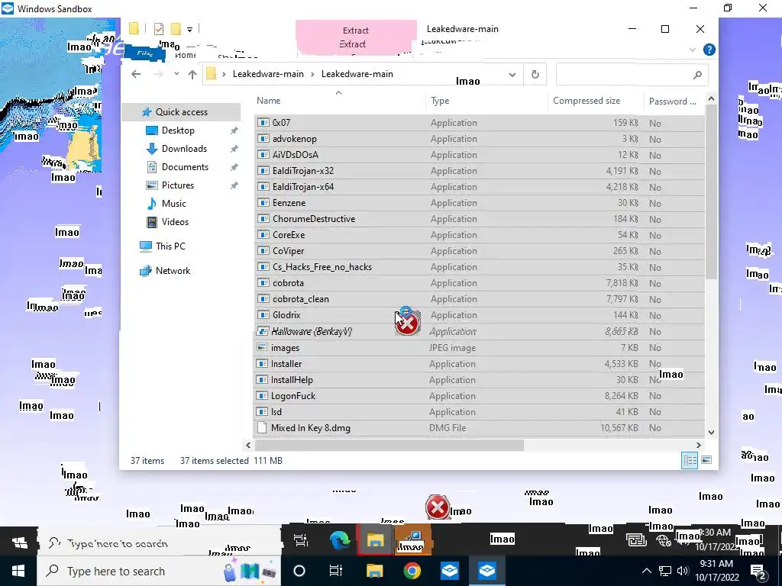Image resolution: width=782 pixels, height=586 pixels.
Task: Open host taskbar File Explorer icon
Action: (x=374, y=571)
